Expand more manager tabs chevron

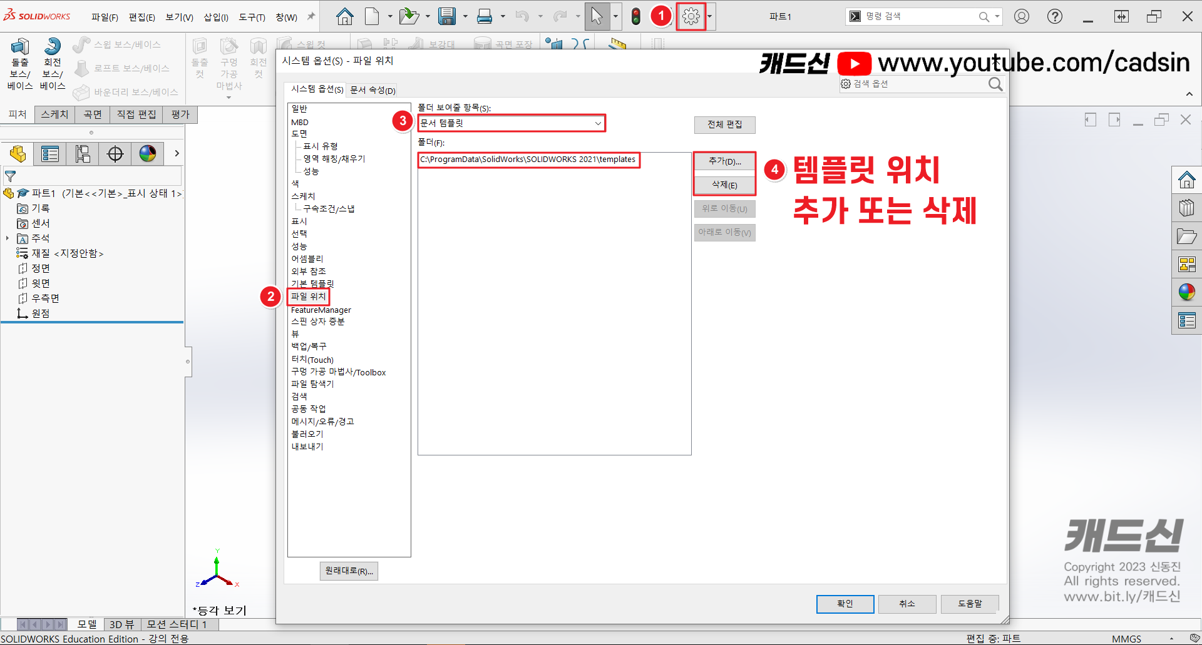(x=177, y=153)
